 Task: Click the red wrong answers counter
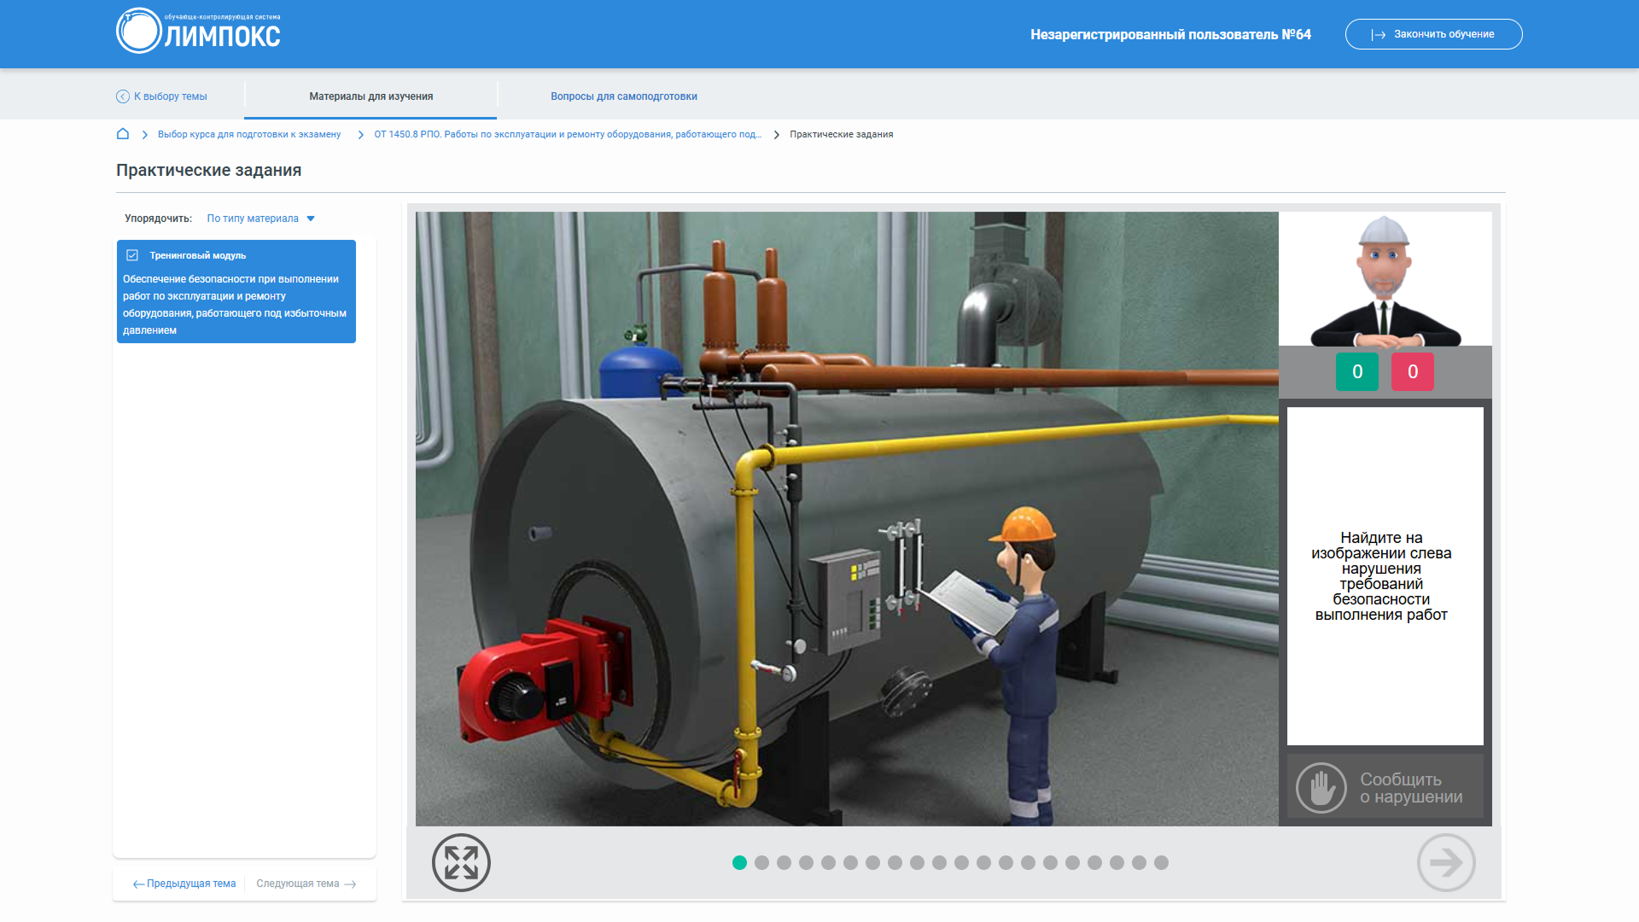coord(1412,371)
